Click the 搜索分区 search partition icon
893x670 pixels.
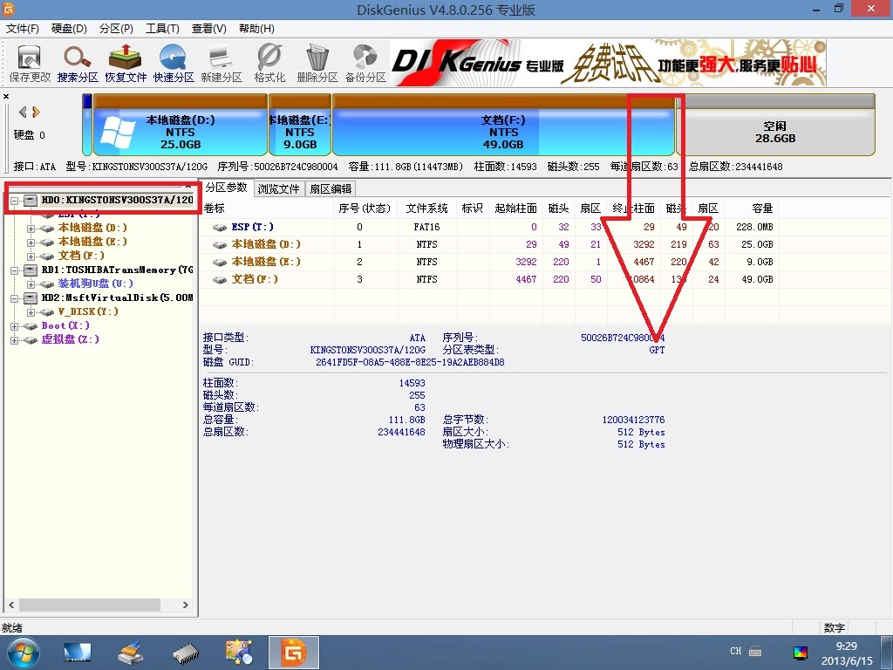click(x=78, y=63)
